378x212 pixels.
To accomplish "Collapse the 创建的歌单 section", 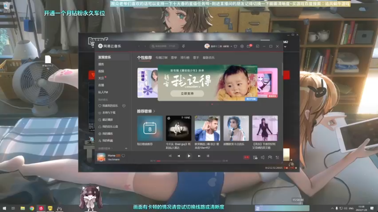I will (x=106, y=148).
